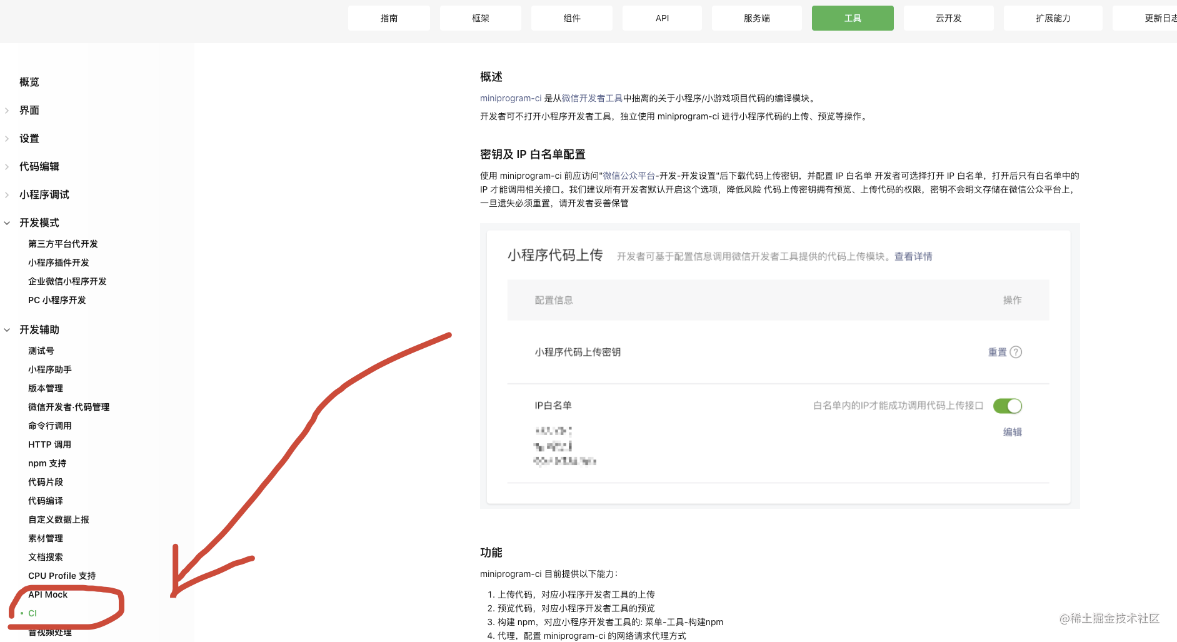This screenshot has height=642, width=1177.
Task: Click the 查看详情 link
Action: point(912,256)
